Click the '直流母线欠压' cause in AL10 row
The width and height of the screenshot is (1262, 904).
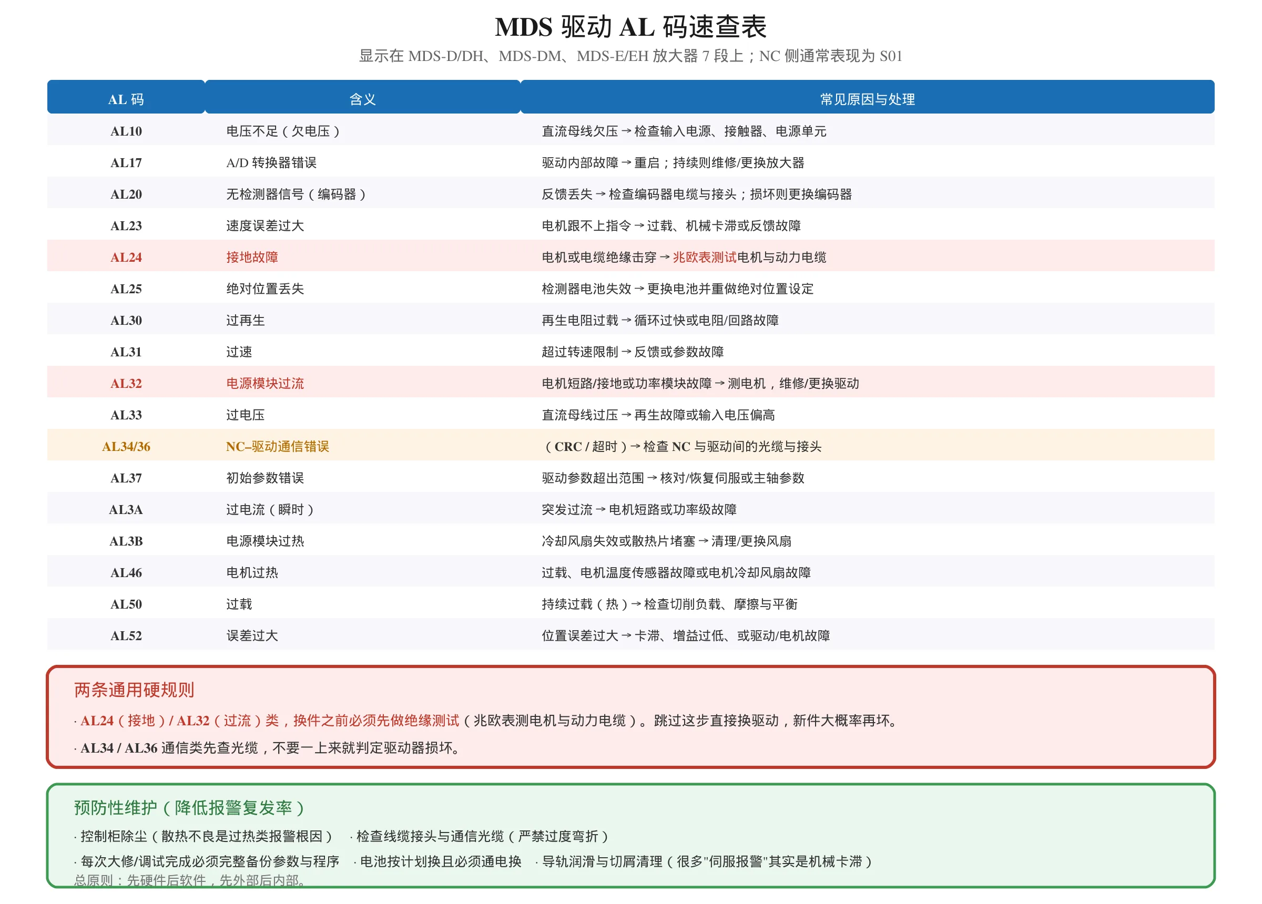coord(580,131)
